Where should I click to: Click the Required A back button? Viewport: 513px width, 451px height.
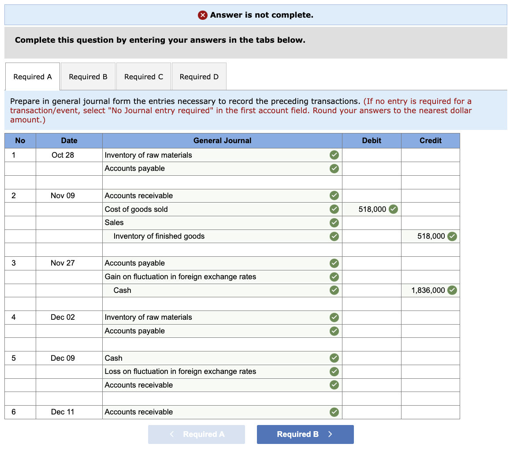[x=197, y=434]
